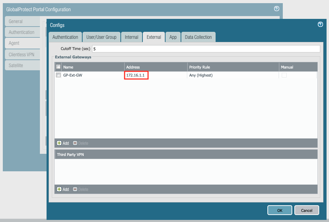Open the App tab
329x222 pixels.
pyautogui.click(x=173, y=37)
